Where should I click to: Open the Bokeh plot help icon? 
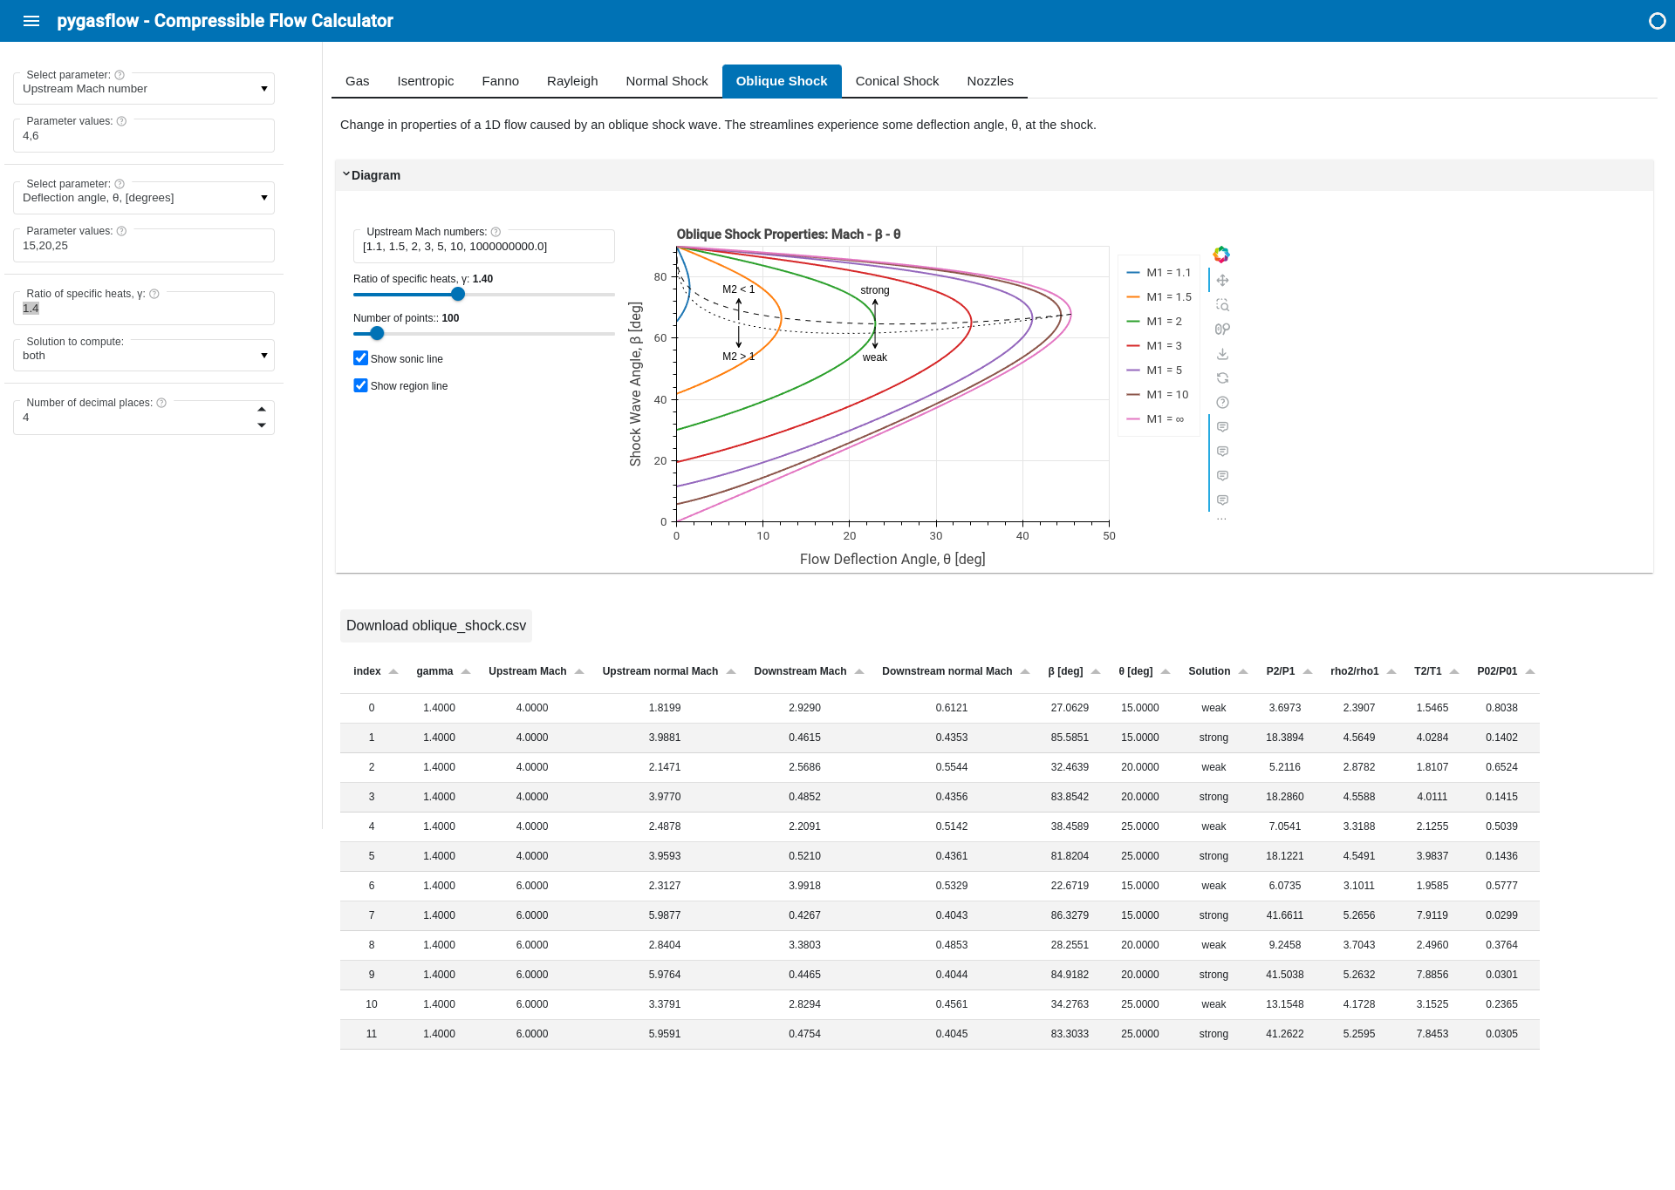(x=1222, y=403)
